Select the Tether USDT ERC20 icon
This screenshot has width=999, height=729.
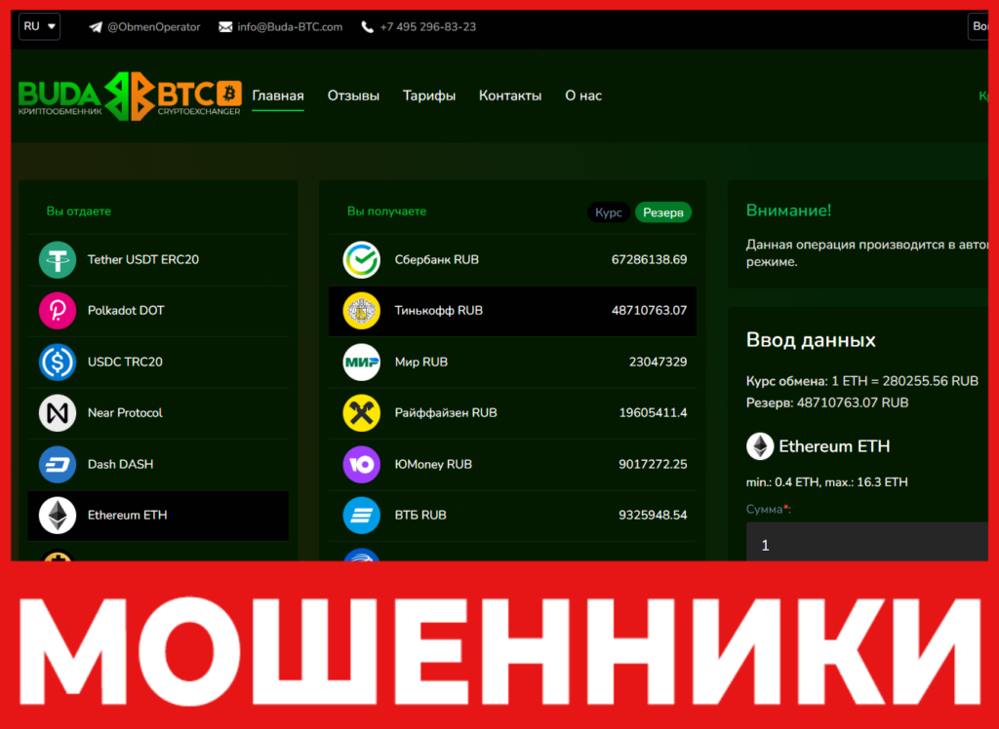click(58, 259)
